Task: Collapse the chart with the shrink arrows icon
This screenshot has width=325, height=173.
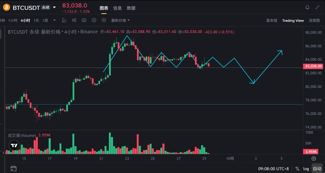Action: pos(317,8)
